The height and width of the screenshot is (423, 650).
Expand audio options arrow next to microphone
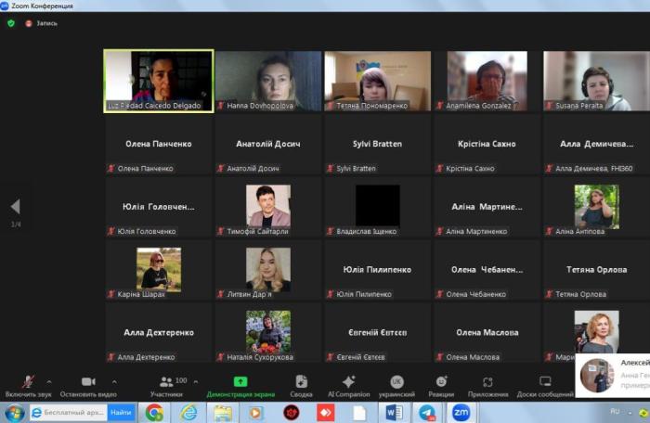[x=49, y=381]
